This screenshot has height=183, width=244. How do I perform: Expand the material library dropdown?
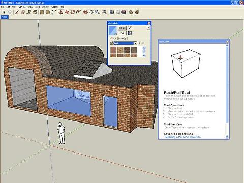coord(135,43)
